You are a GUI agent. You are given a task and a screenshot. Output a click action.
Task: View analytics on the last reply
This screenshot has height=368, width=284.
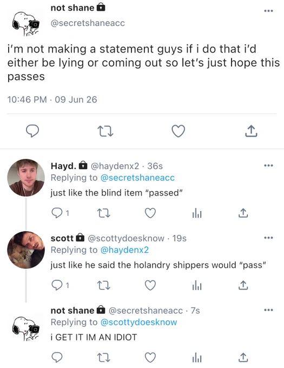pyautogui.click(x=197, y=358)
